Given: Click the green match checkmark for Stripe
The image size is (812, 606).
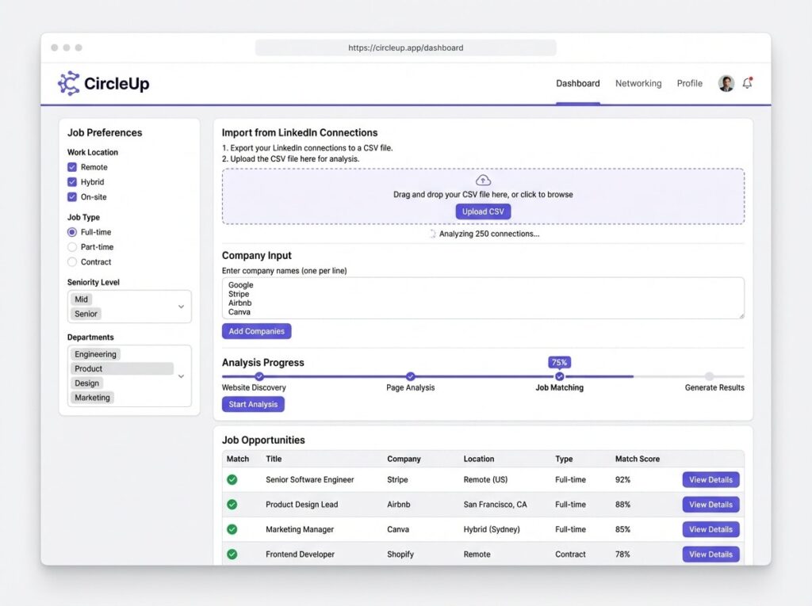Looking at the screenshot, I should point(232,479).
